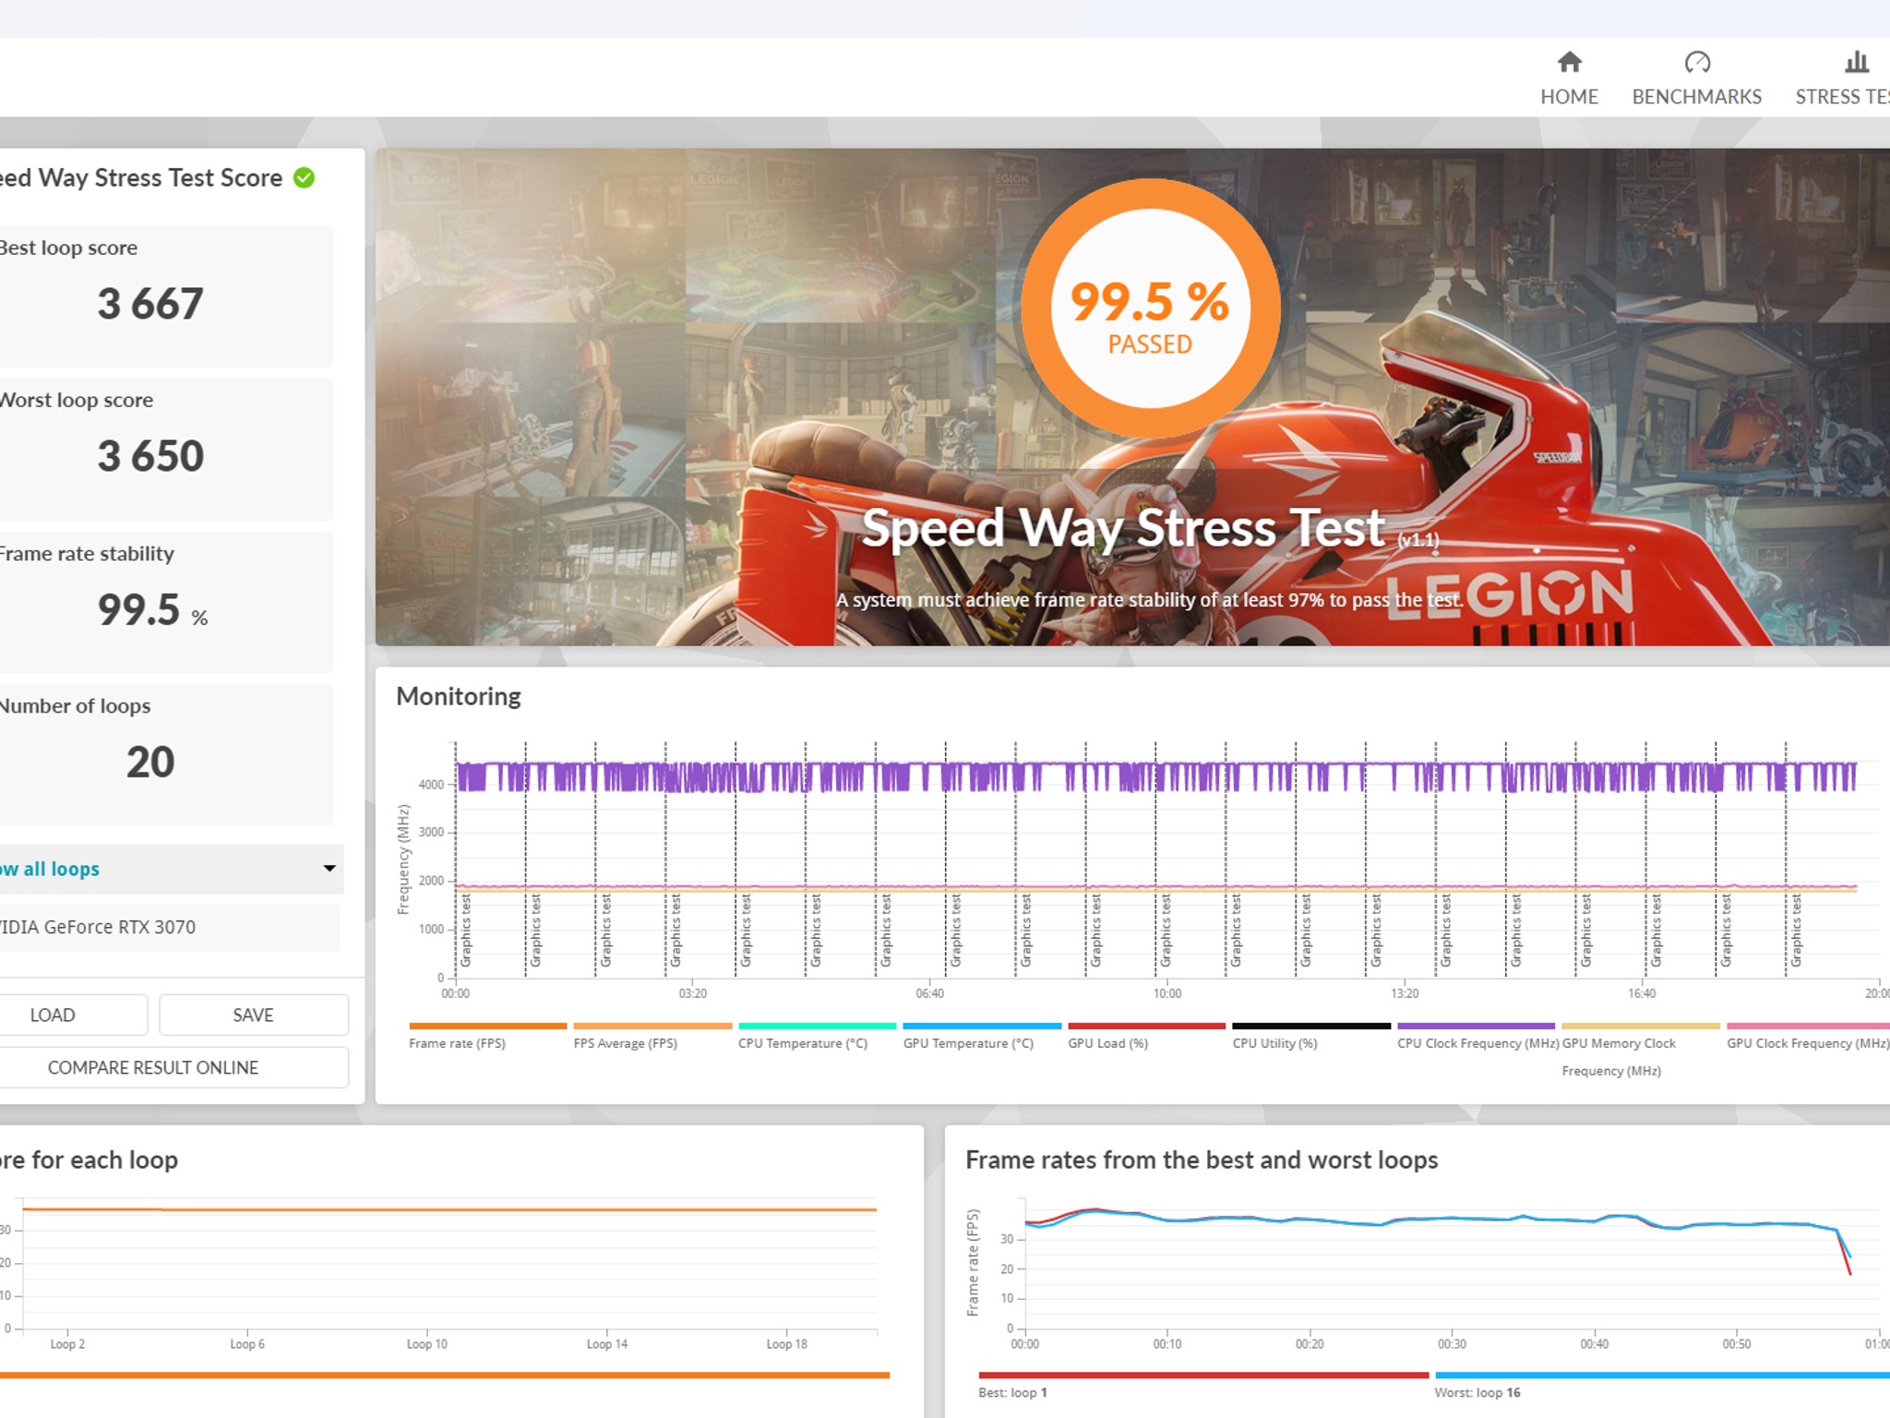Click COMPARE RESULT ONLINE button
Image resolution: width=1890 pixels, height=1418 pixels.
pos(172,1067)
